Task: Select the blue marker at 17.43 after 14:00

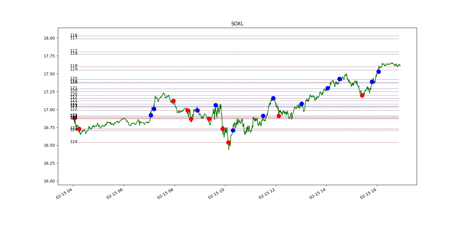Action: (x=339, y=79)
